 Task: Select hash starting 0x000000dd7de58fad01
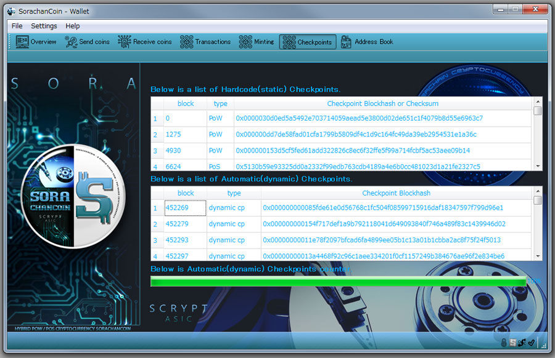[382, 135]
